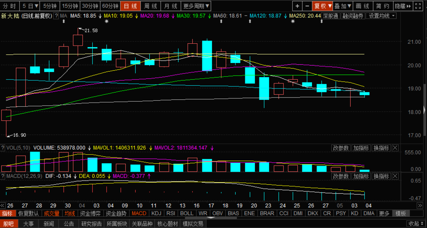Image resolution: width=427 pixels, height=228 pixels.
Task: Click 改参数 in the MACD panel
Action: coord(341,176)
